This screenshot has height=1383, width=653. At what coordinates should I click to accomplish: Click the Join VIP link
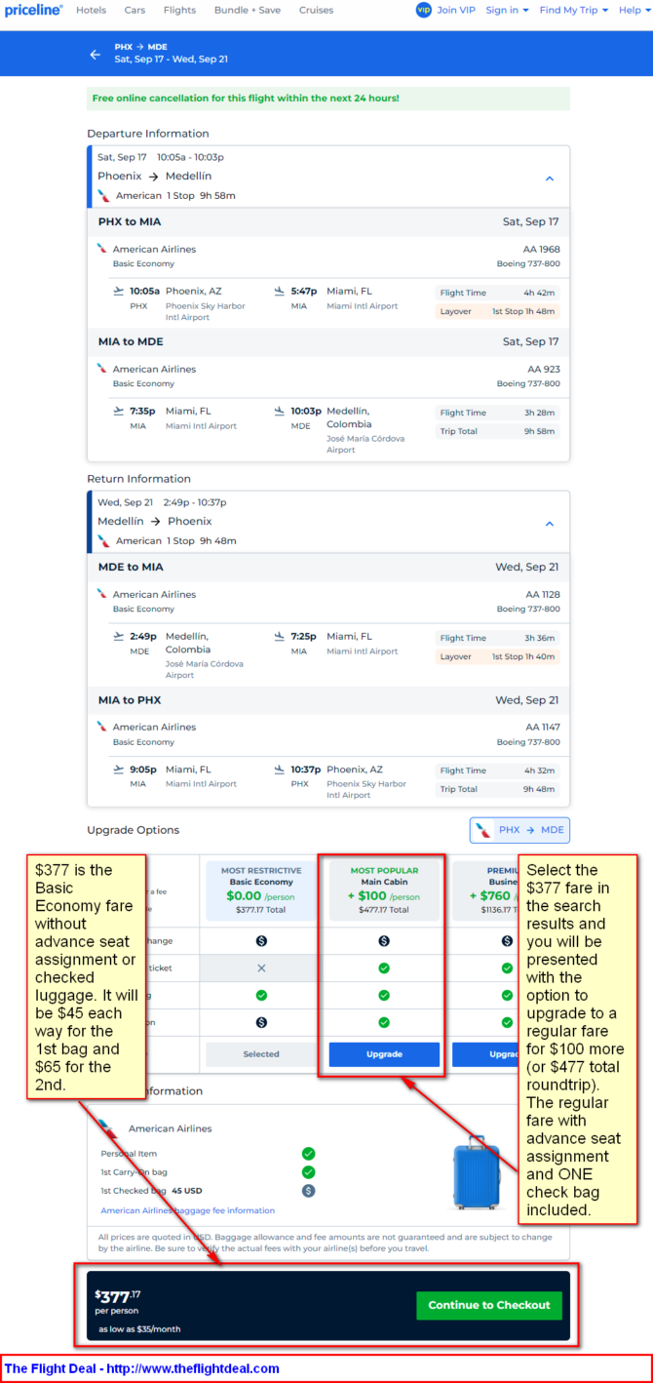456,10
